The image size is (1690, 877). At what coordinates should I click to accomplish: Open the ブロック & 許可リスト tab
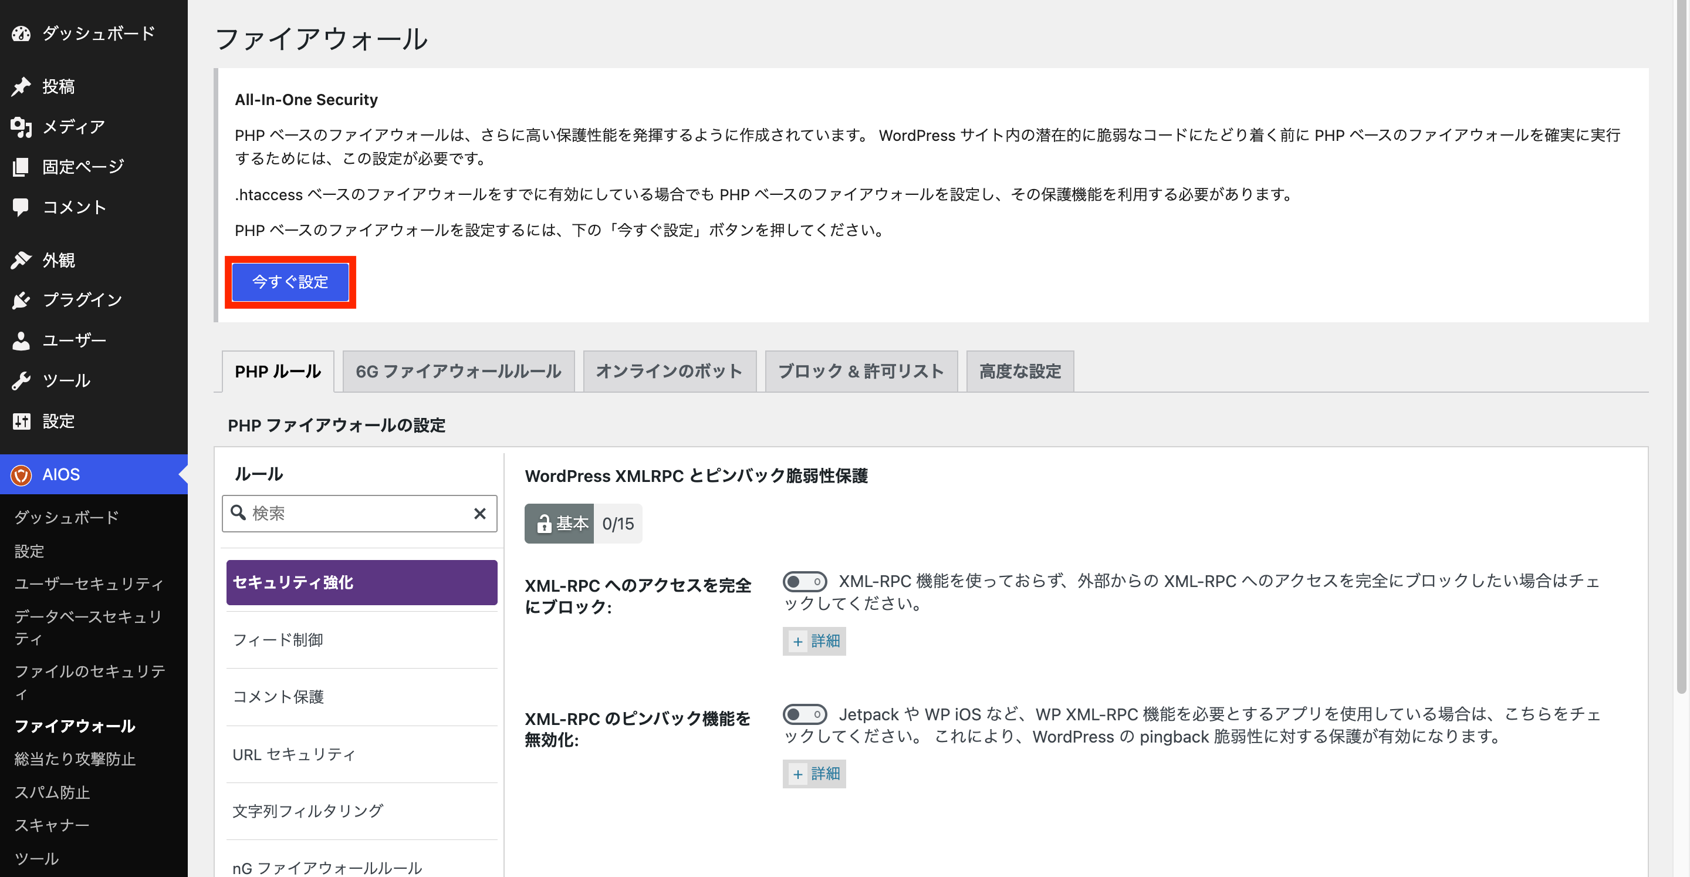(x=861, y=372)
